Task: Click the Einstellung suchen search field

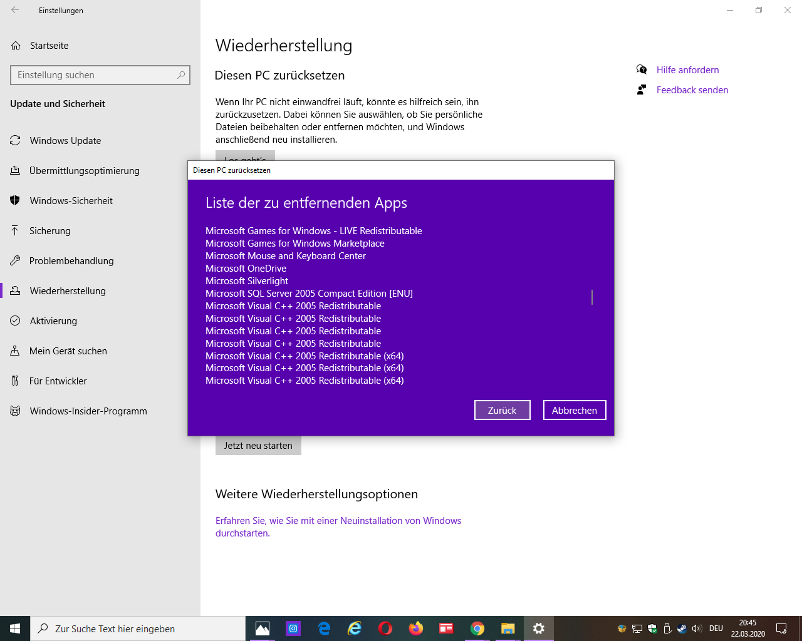Action: [x=100, y=75]
